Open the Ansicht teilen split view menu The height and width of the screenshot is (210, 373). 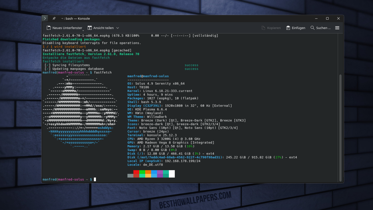tap(103, 28)
